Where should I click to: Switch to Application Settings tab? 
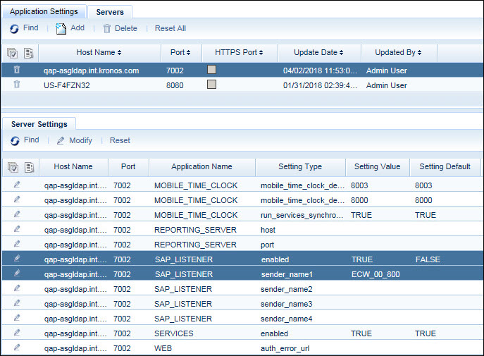(x=44, y=12)
